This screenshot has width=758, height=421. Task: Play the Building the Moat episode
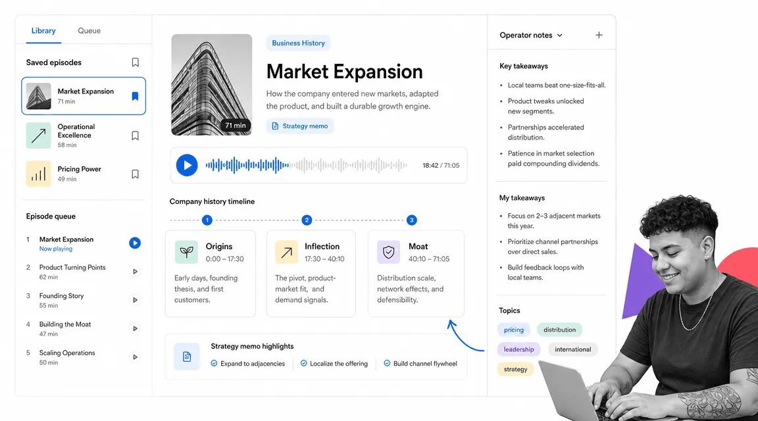coord(135,329)
